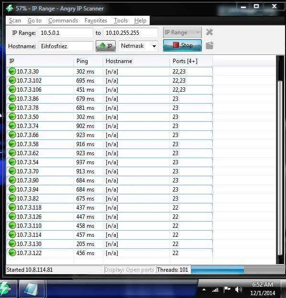
Task: Open the network signal tray icon
Action: 215,290
